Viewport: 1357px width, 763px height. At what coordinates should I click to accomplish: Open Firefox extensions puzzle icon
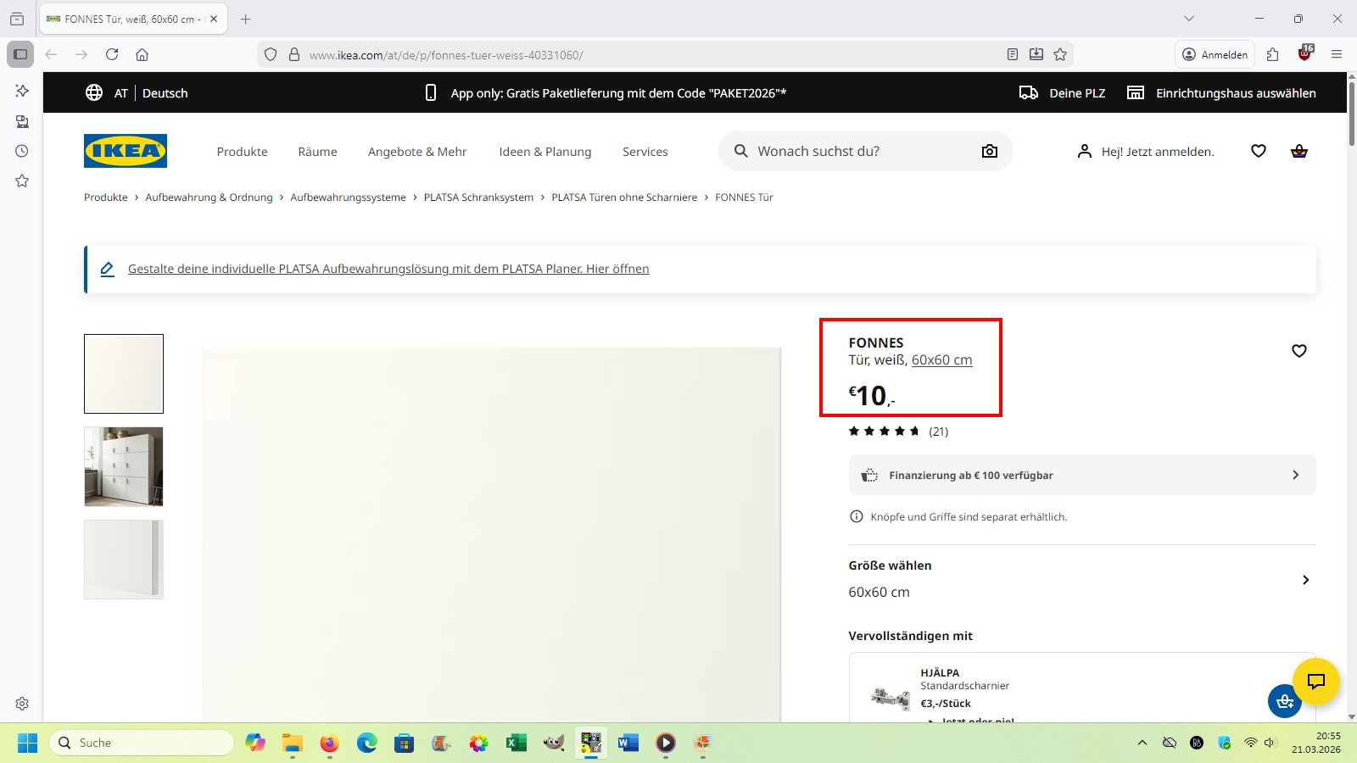pyautogui.click(x=1272, y=55)
